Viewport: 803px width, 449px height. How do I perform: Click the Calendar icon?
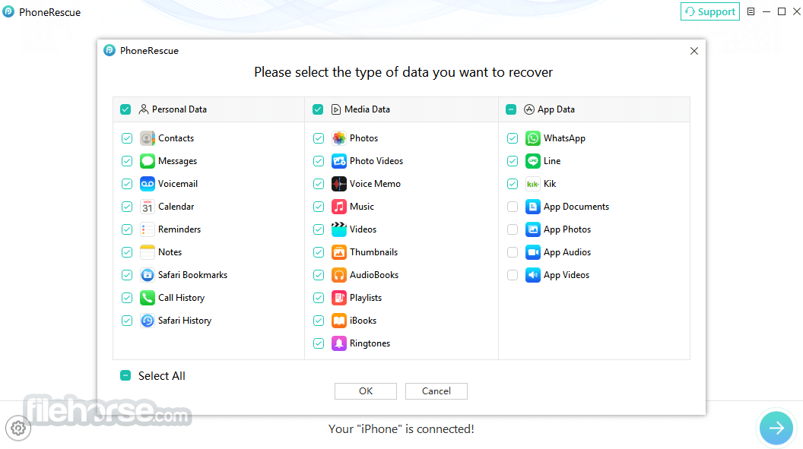coord(148,207)
